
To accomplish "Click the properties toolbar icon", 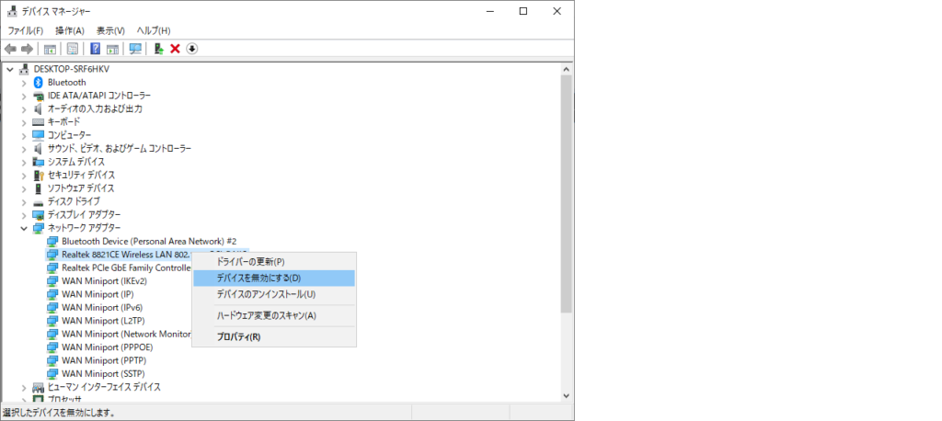I will click(72, 49).
